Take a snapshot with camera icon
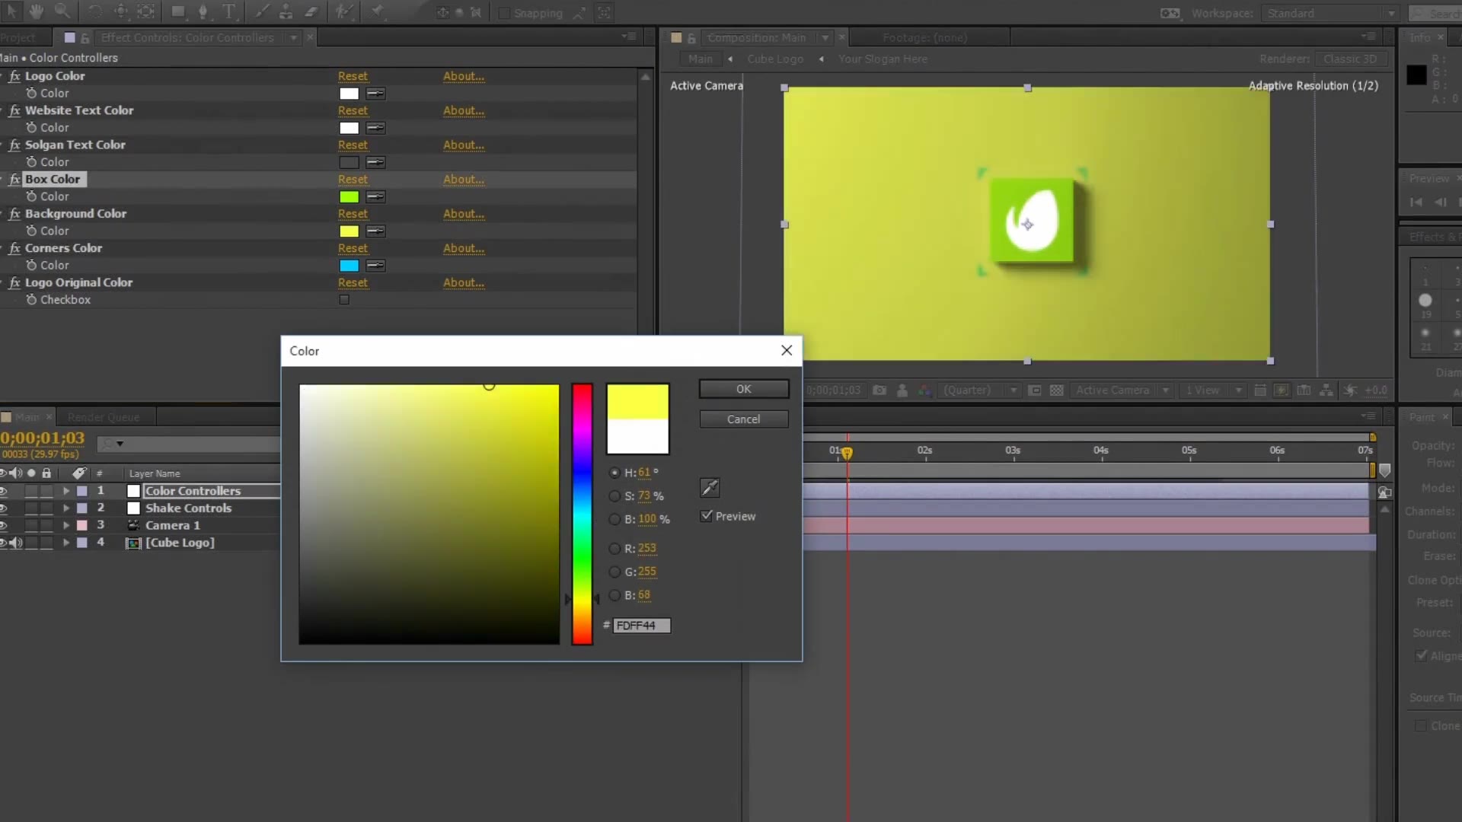The width and height of the screenshot is (1462, 822). point(879,390)
